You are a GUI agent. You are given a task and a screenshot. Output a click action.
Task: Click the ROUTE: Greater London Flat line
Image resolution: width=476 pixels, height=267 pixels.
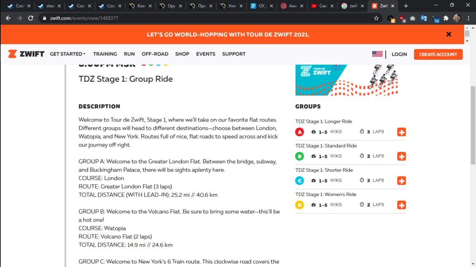pos(125,186)
